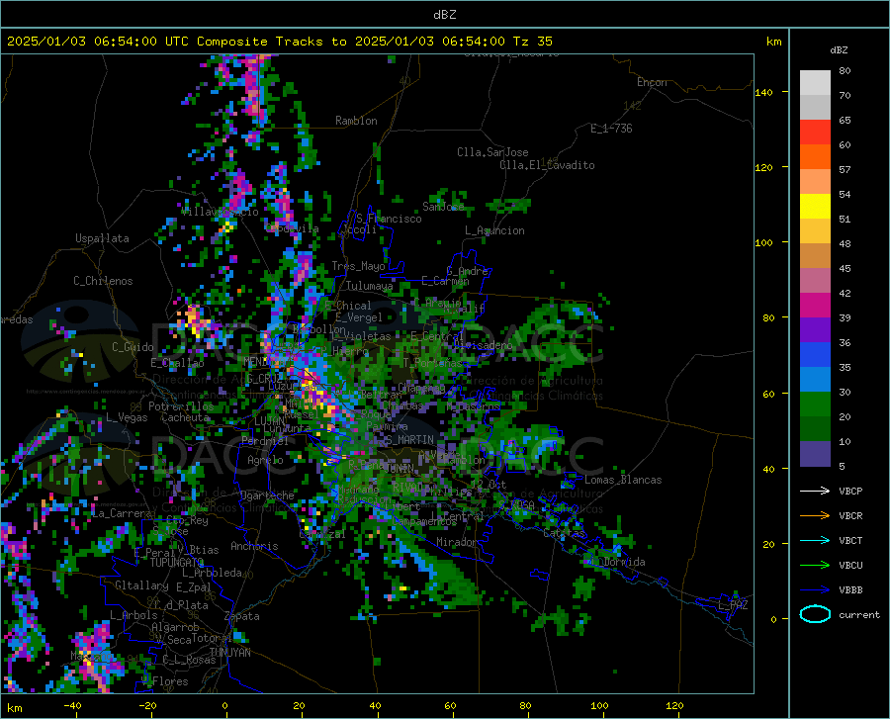Viewport: 890px width, 719px height.
Task: Click the L_Asuncion place label
Action: (x=495, y=230)
